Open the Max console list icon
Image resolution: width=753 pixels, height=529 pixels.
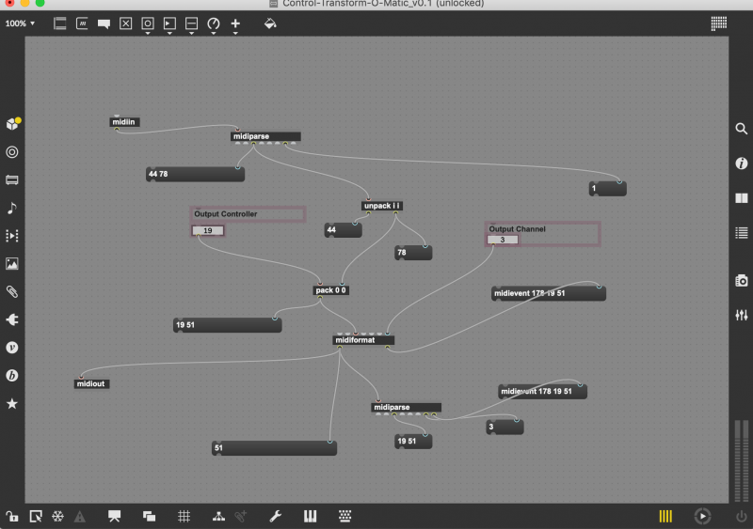point(742,233)
